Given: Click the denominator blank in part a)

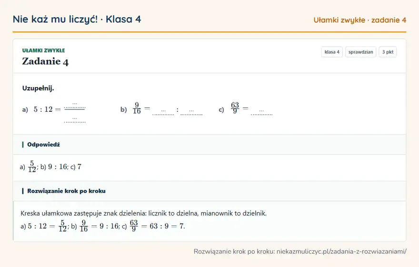Looking at the screenshot, I should [x=75, y=119].
